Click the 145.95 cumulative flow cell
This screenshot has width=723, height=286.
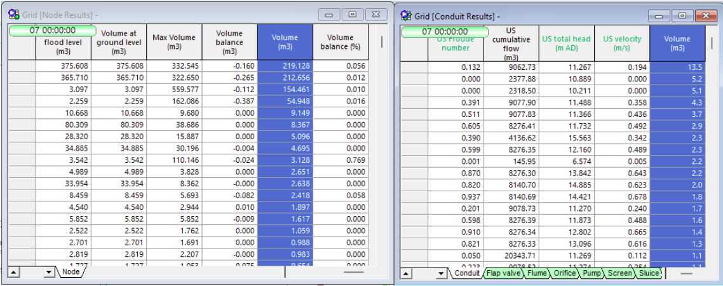(x=511, y=161)
